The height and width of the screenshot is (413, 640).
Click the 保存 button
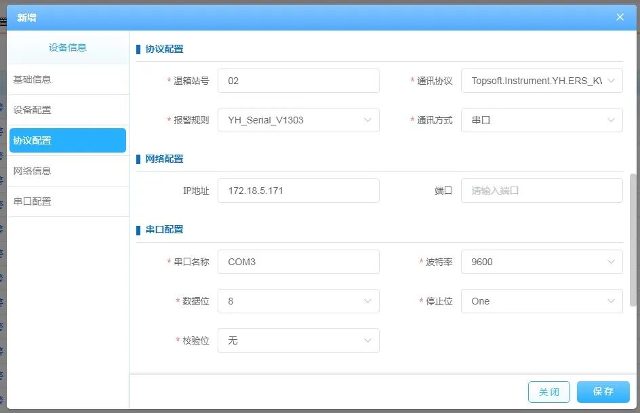coord(603,391)
